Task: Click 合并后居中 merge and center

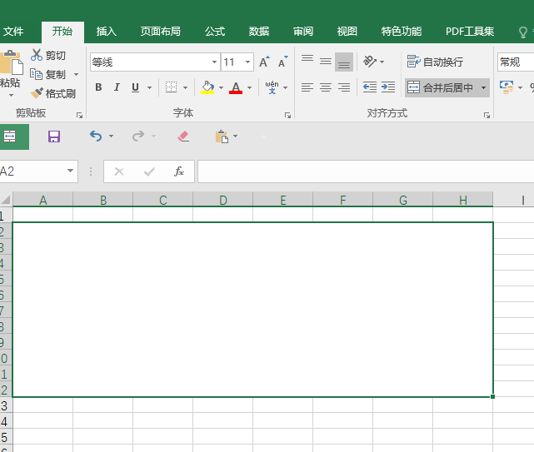Action: pos(440,87)
